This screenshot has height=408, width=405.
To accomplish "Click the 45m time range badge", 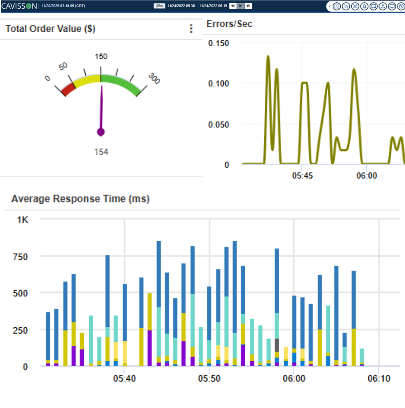I will tap(159, 6).
